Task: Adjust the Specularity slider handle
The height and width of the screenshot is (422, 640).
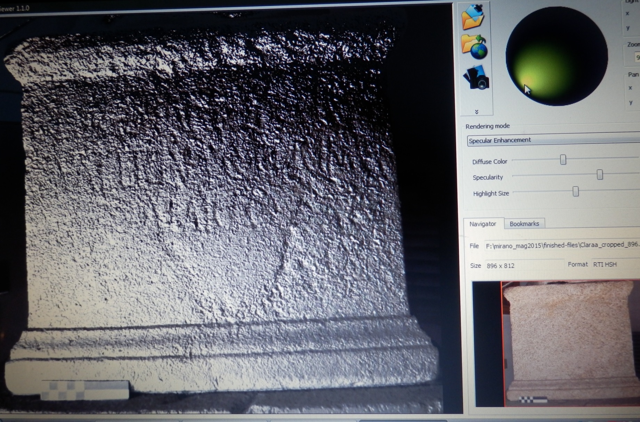Action: pos(600,174)
